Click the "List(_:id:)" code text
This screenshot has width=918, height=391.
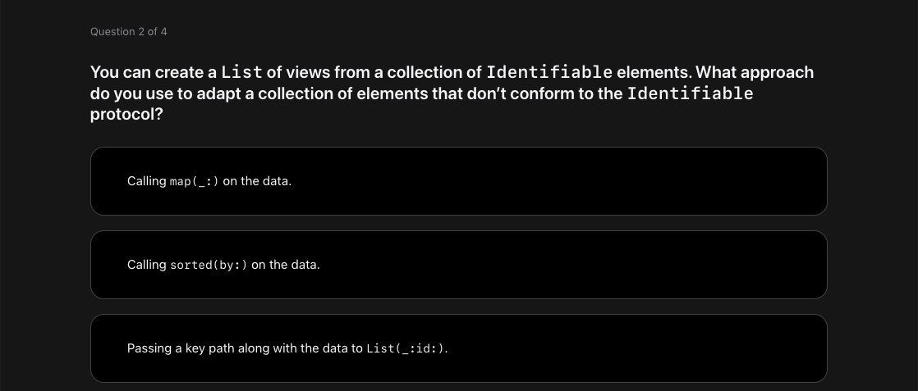click(406, 348)
